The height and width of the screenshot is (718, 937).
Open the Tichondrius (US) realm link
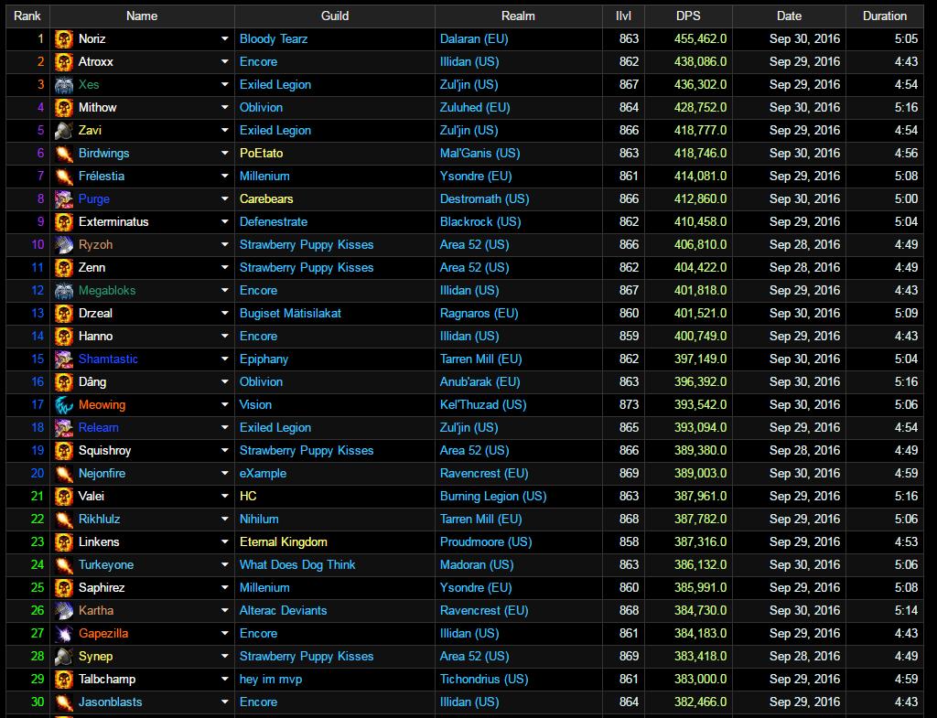click(484, 680)
